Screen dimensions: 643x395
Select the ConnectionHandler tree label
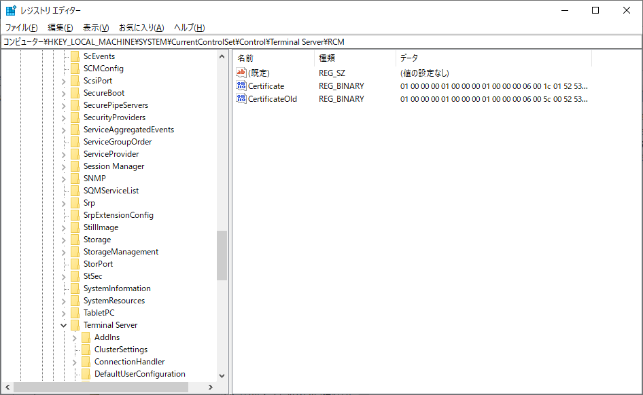pyautogui.click(x=130, y=362)
